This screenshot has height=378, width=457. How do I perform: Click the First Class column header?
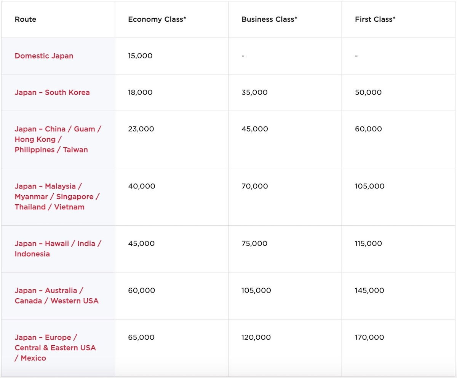375,19
